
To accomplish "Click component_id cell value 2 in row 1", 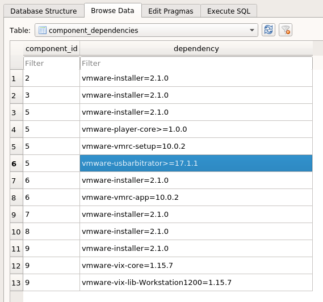I will click(52, 78).
